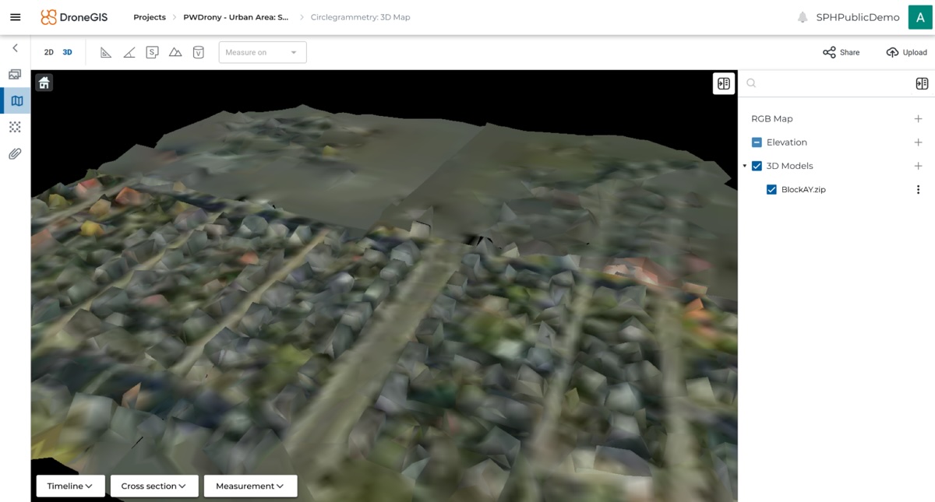
Task: Open the point cloud sidebar icon
Action: coord(15,127)
